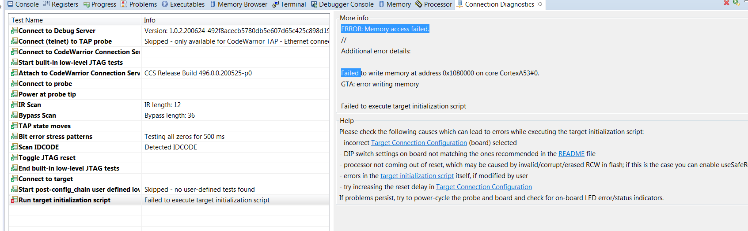Select the Bypass Scan test row
The width and height of the screenshot is (748, 231).
click(37, 115)
